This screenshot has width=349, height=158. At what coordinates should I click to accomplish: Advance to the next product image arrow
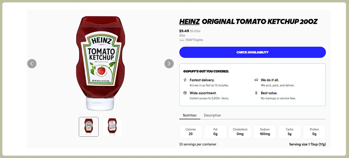coord(169,64)
